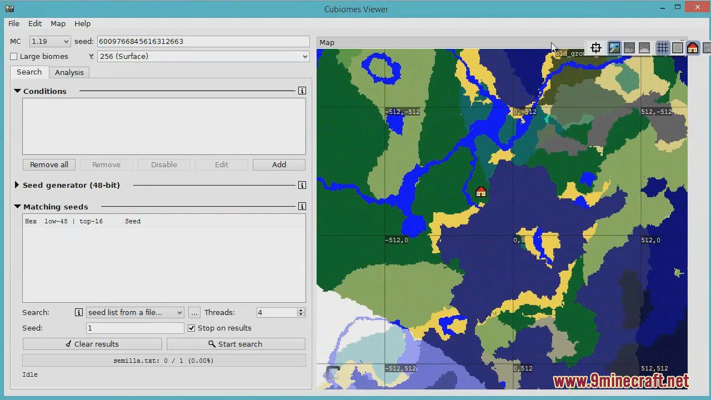This screenshot has width=711, height=400.
Task: Click the 512,-512 coordinate label on map
Action: coord(657,112)
